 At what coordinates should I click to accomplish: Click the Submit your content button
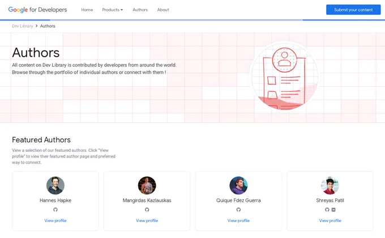coord(353,10)
